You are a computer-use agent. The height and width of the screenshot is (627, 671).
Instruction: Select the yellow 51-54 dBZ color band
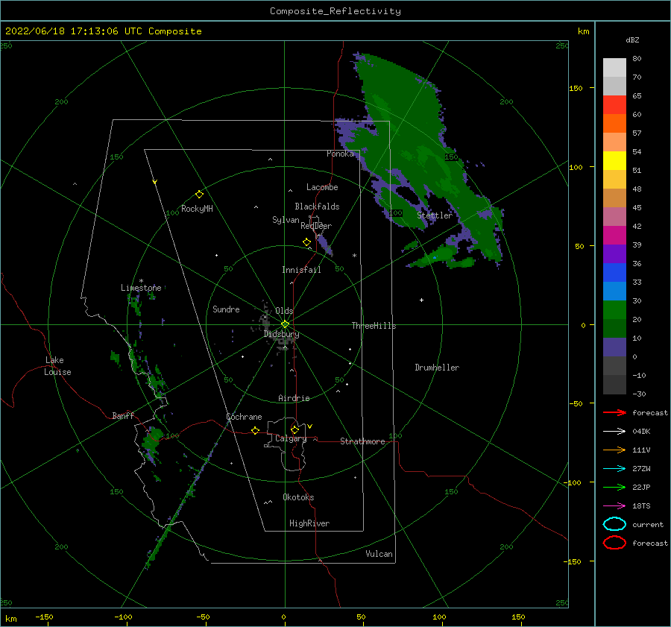(614, 161)
